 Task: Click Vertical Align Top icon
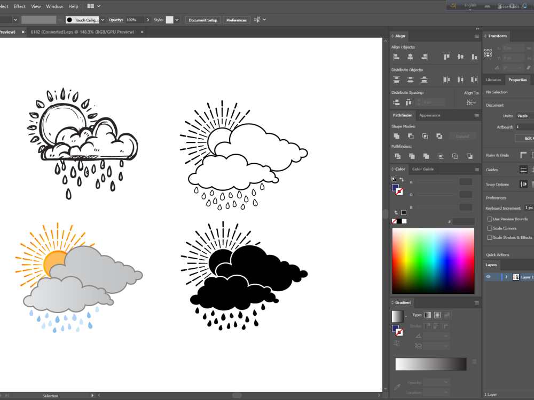[x=446, y=57]
